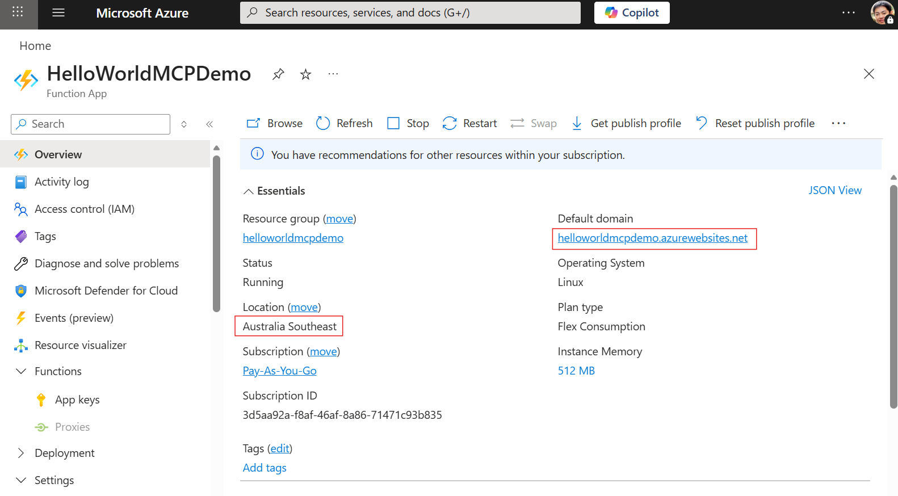Click the Running status text

[263, 283]
